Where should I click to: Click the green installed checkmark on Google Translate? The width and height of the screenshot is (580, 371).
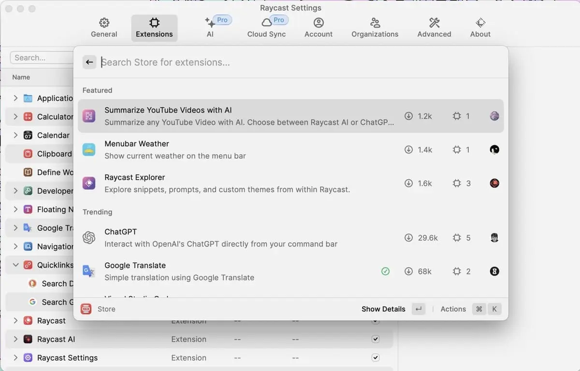coord(385,271)
